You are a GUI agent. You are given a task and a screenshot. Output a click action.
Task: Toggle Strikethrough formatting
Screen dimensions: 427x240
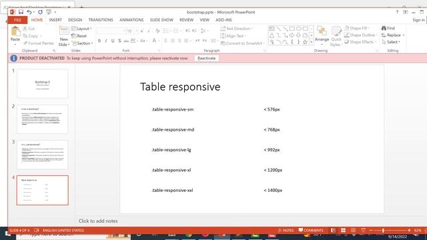126,41
